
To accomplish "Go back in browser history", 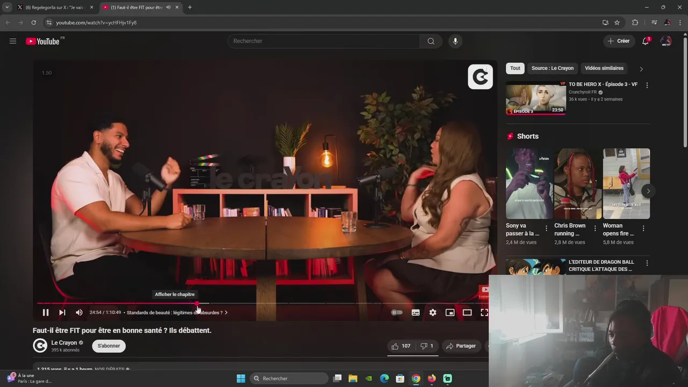I will pos(8,23).
